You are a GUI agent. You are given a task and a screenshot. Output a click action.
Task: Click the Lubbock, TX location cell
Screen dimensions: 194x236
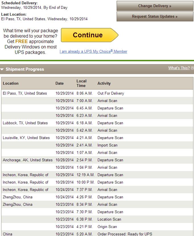click(x=25, y=123)
